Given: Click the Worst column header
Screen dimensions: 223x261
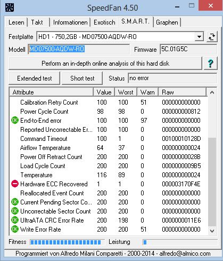Looking at the screenshot, I should 126,92.
